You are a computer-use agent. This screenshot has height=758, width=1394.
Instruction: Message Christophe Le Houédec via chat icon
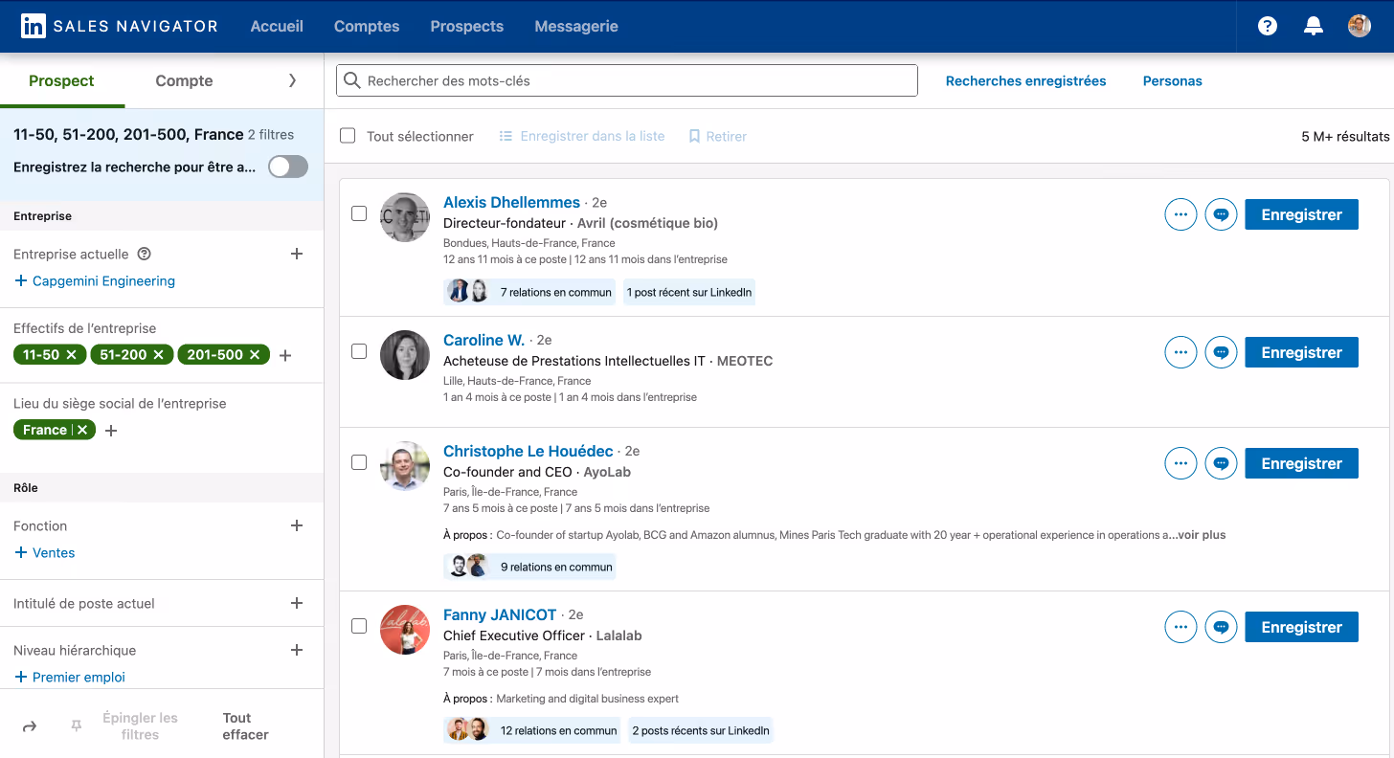(x=1221, y=463)
